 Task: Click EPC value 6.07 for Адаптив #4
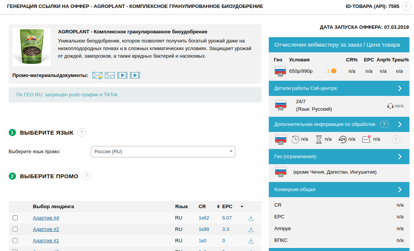(227, 218)
